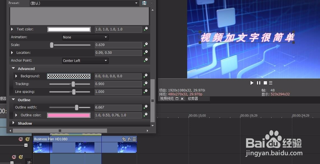Click the white Text color swatch
320x164 pixels.
[69, 29]
